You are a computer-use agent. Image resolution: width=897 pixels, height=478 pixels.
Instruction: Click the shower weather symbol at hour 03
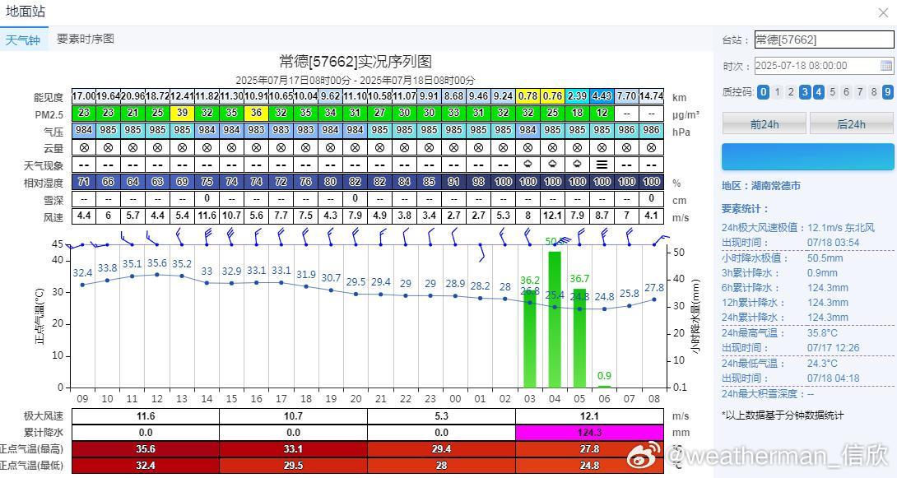tap(528, 164)
